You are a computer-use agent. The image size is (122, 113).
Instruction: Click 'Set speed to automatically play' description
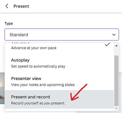coord(38,66)
